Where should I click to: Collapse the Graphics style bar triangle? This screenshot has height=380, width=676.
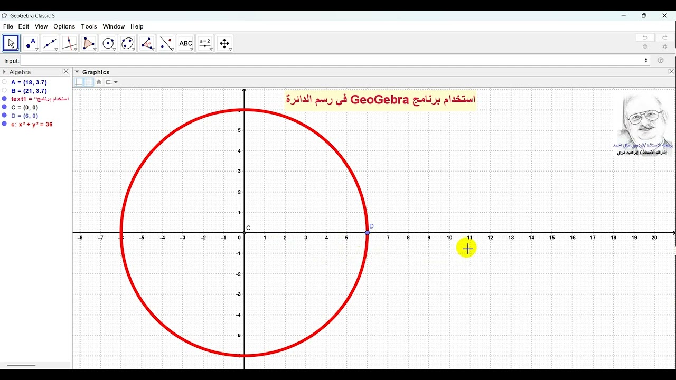pos(77,72)
